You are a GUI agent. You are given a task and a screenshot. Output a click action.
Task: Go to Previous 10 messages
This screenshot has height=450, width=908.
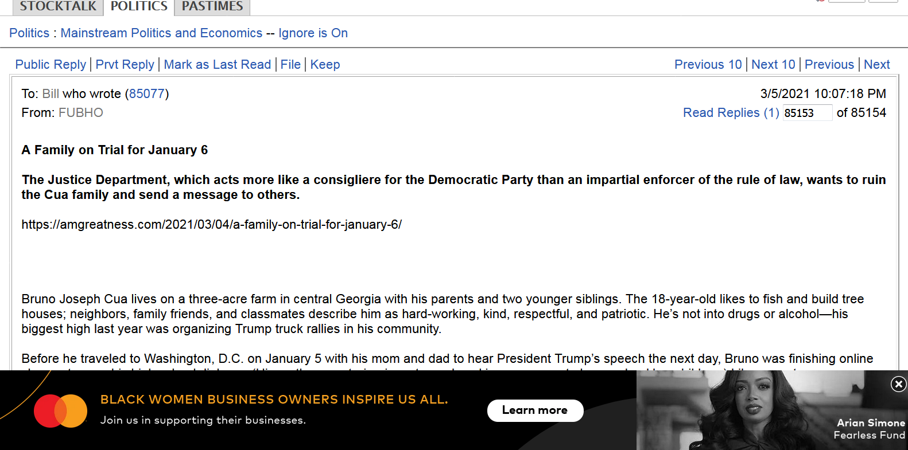pos(708,65)
